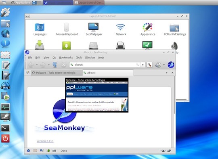This screenshot has width=218, height=159.
Task: Click the speaker audio icon in Control Center
Action: coord(174,46)
